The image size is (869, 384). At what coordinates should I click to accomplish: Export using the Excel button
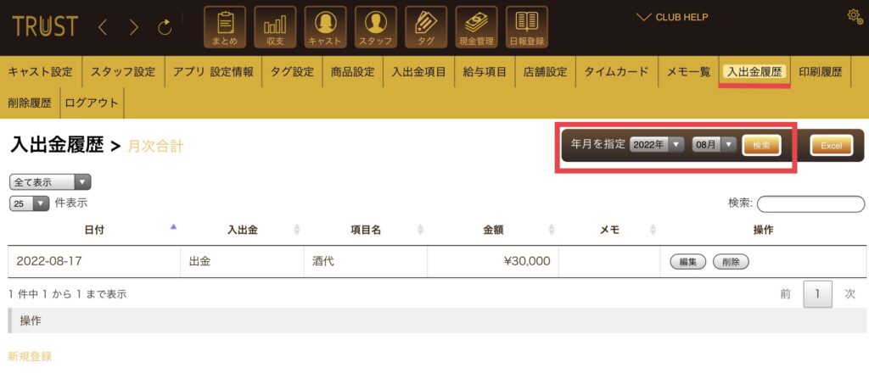[832, 146]
